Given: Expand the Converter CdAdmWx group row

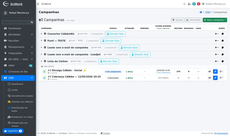Looking at the screenshot, I should (x=41, y=34).
